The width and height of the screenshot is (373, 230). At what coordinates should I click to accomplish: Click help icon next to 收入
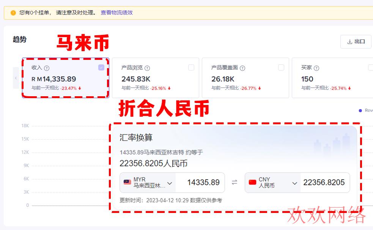pyautogui.click(x=47, y=68)
